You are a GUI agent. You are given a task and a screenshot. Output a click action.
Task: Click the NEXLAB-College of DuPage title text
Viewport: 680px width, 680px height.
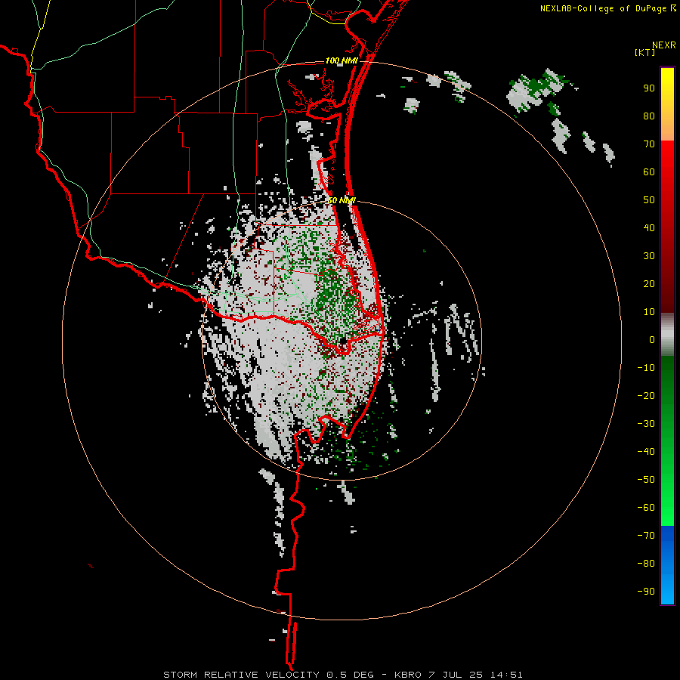604,8
